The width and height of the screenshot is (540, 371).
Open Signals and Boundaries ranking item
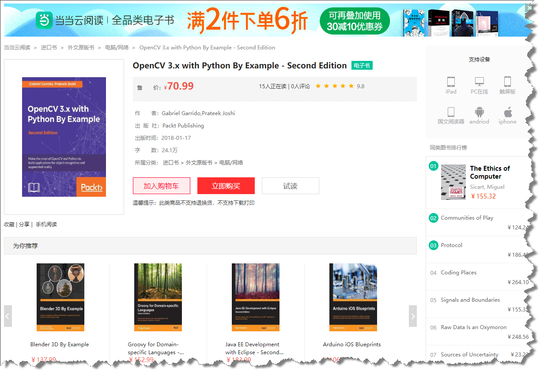pyautogui.click(x=470, y=300)
